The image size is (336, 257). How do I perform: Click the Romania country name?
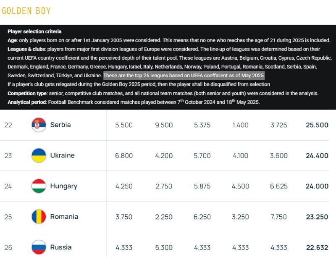point(64,217)
